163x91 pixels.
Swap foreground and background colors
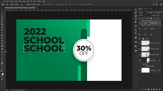coord(3,71)
